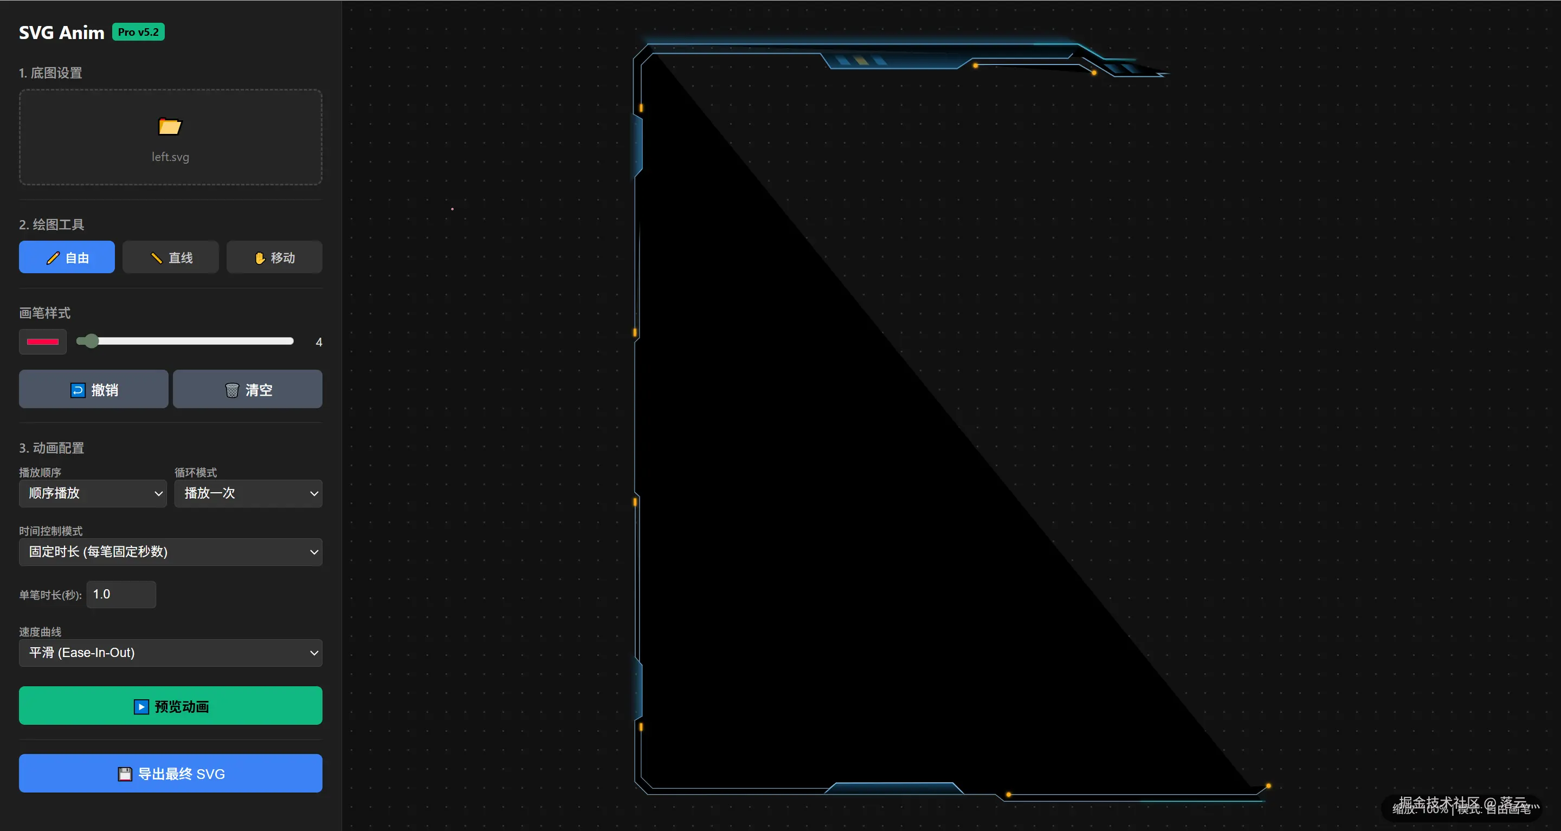Open the playback order dropdown
Screen dimensions: 1561x831
pyautogui.click(x=93, y=493)
